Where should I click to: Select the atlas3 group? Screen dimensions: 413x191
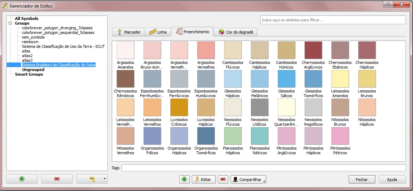(27, 60)
